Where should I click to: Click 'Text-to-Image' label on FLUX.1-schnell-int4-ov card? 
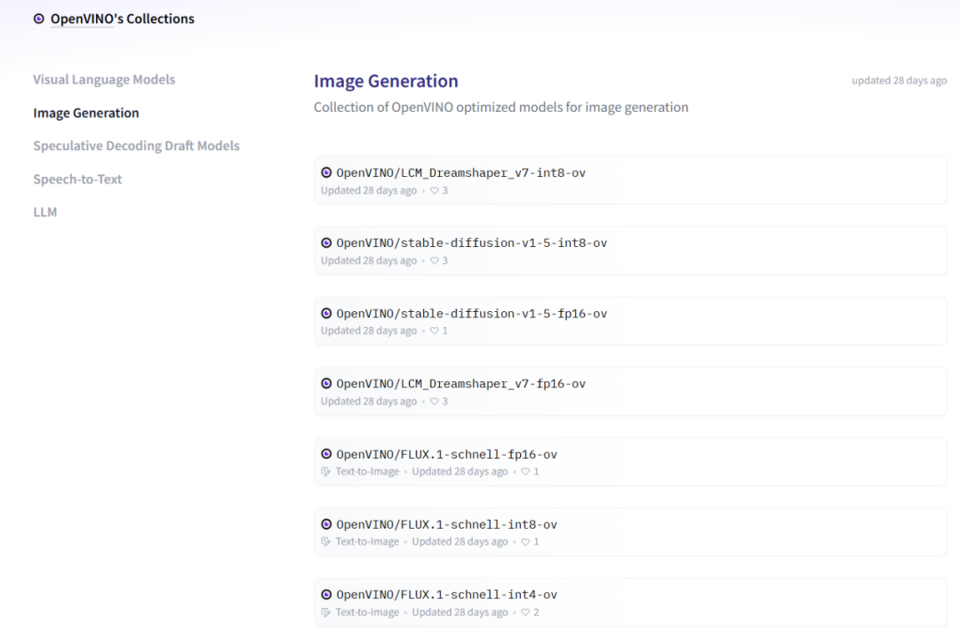tap(367, 612)
